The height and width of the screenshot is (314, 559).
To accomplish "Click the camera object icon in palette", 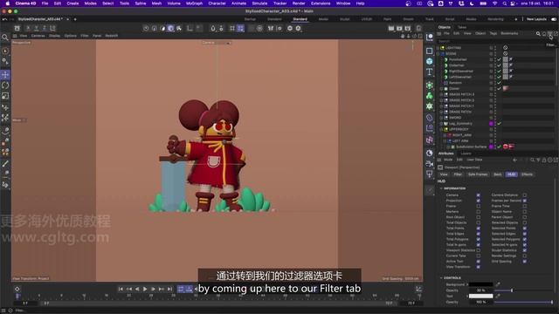I will 430,164.
